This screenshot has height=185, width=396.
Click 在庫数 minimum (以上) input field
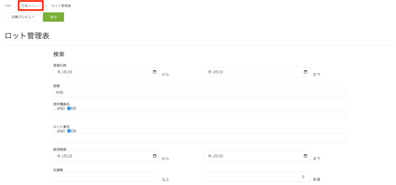click(106, 177)
